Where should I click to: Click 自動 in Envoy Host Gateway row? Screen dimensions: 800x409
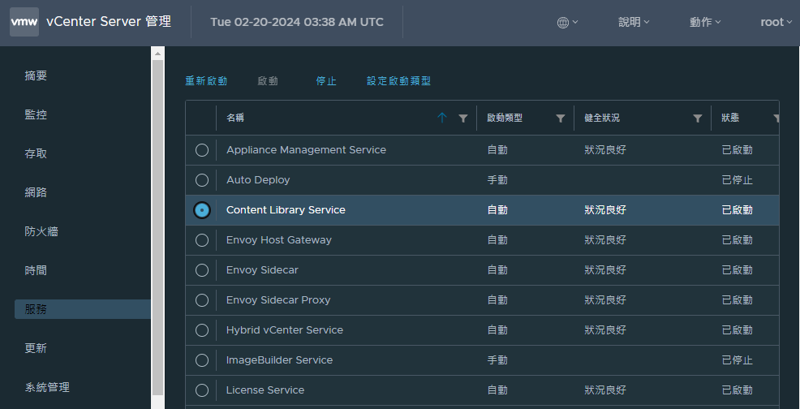(x=497, y=240)
